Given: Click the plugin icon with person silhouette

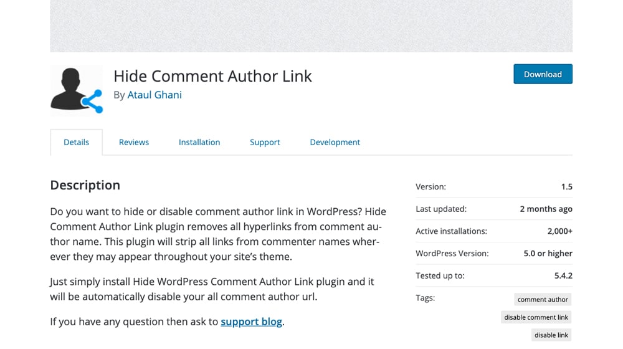Looking at the screenshot, I should pos(76,90).
